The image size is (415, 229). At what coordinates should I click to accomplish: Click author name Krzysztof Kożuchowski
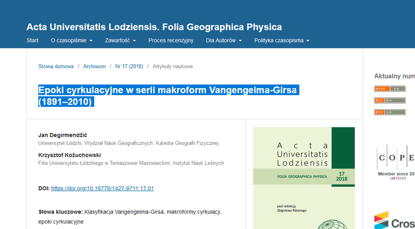click(x=69, y=155)
